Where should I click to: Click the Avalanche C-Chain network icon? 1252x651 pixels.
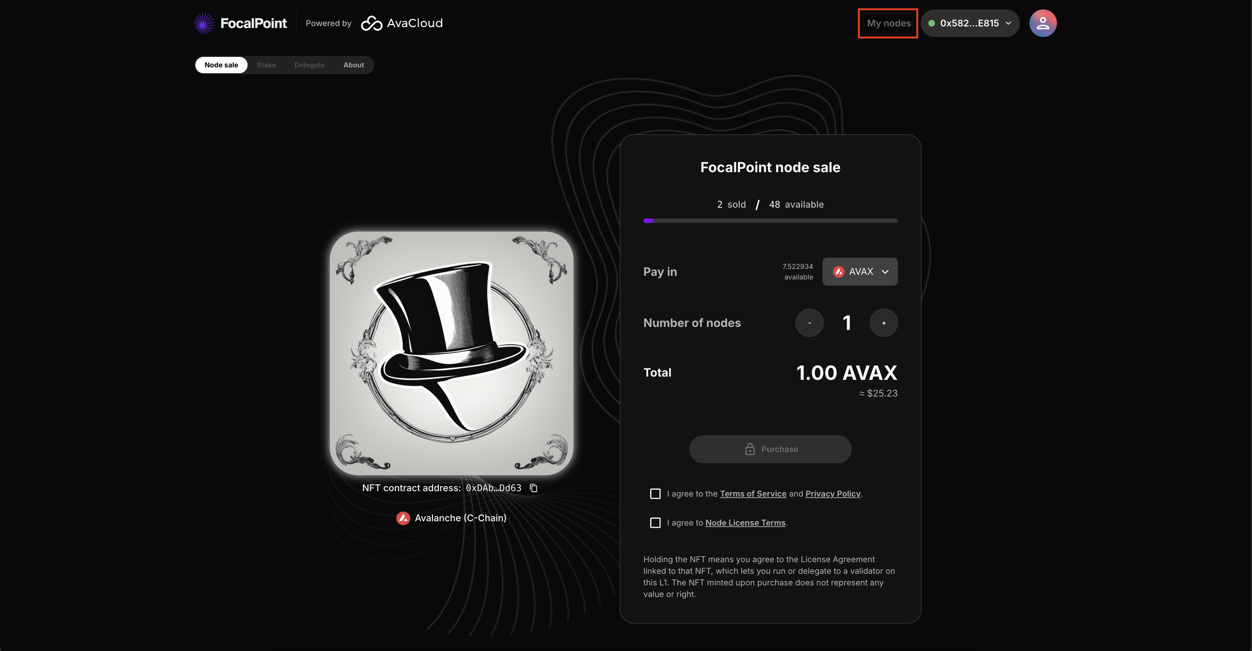pos(403,518)
